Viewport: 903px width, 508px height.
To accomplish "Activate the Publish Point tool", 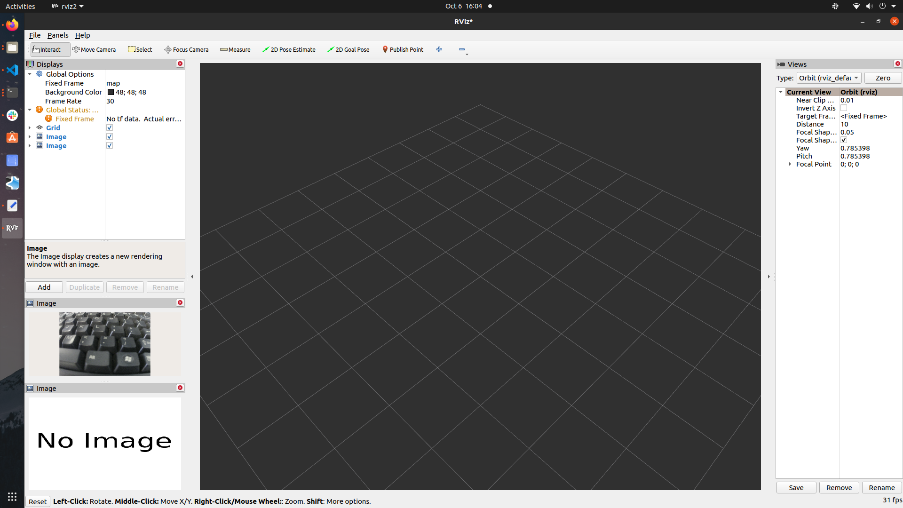I will tap(402, 49).
